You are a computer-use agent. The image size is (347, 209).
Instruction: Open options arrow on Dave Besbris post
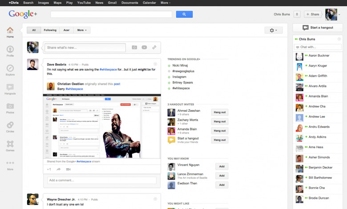tap(155, 64)
